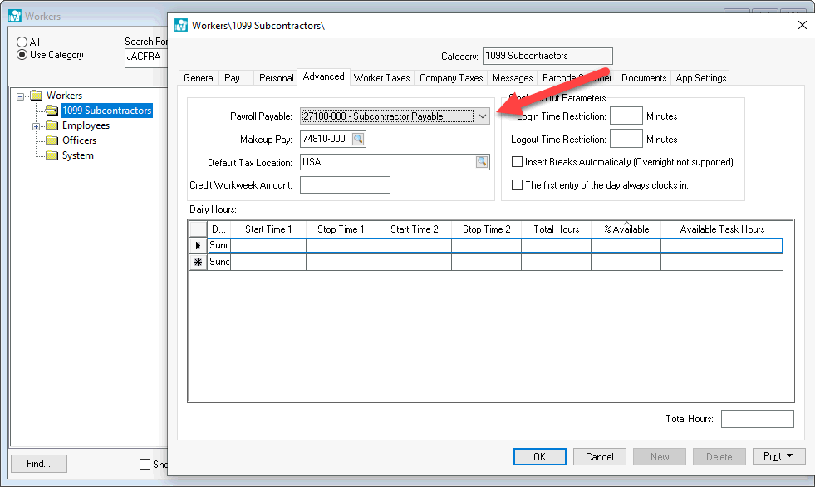Screen dimensions: 815x487
Task: Switch to the Worker Taxes tab
Action: (381, 78)
